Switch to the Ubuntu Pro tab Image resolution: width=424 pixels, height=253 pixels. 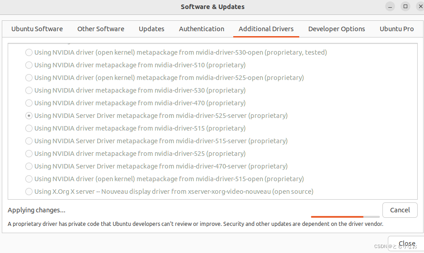(x=396, y=29)
